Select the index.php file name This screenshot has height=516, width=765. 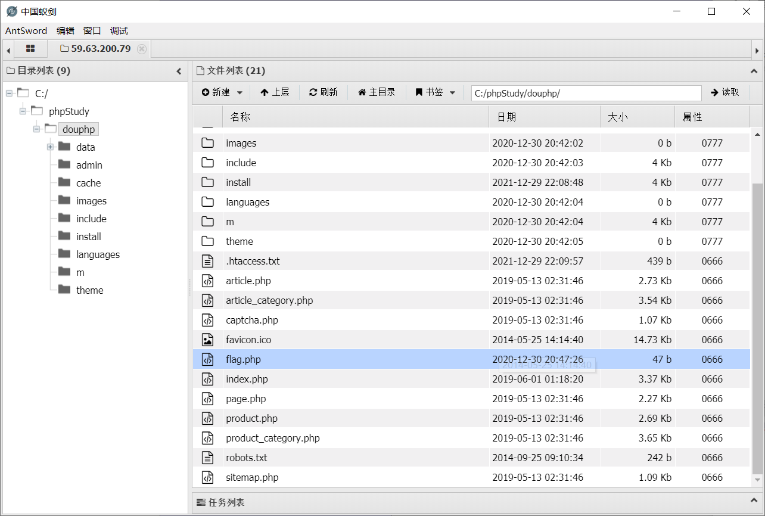click(247, 379)
